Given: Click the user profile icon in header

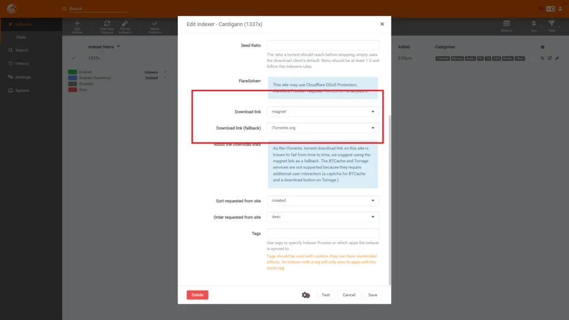Looking at the screenshot, I should pos(560,9).
